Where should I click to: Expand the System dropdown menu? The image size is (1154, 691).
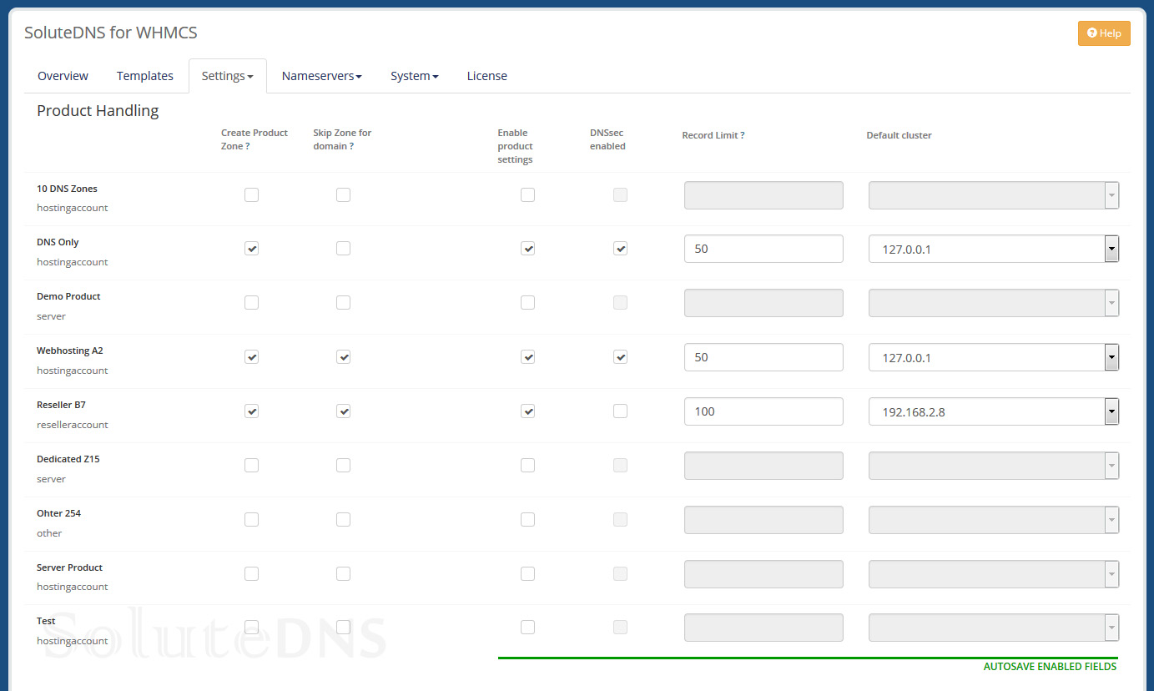click(414, 76)
